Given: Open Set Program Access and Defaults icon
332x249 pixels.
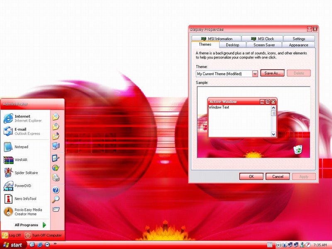Looking at the screenshot, I should pyautogui.click(x=56, y=168).
